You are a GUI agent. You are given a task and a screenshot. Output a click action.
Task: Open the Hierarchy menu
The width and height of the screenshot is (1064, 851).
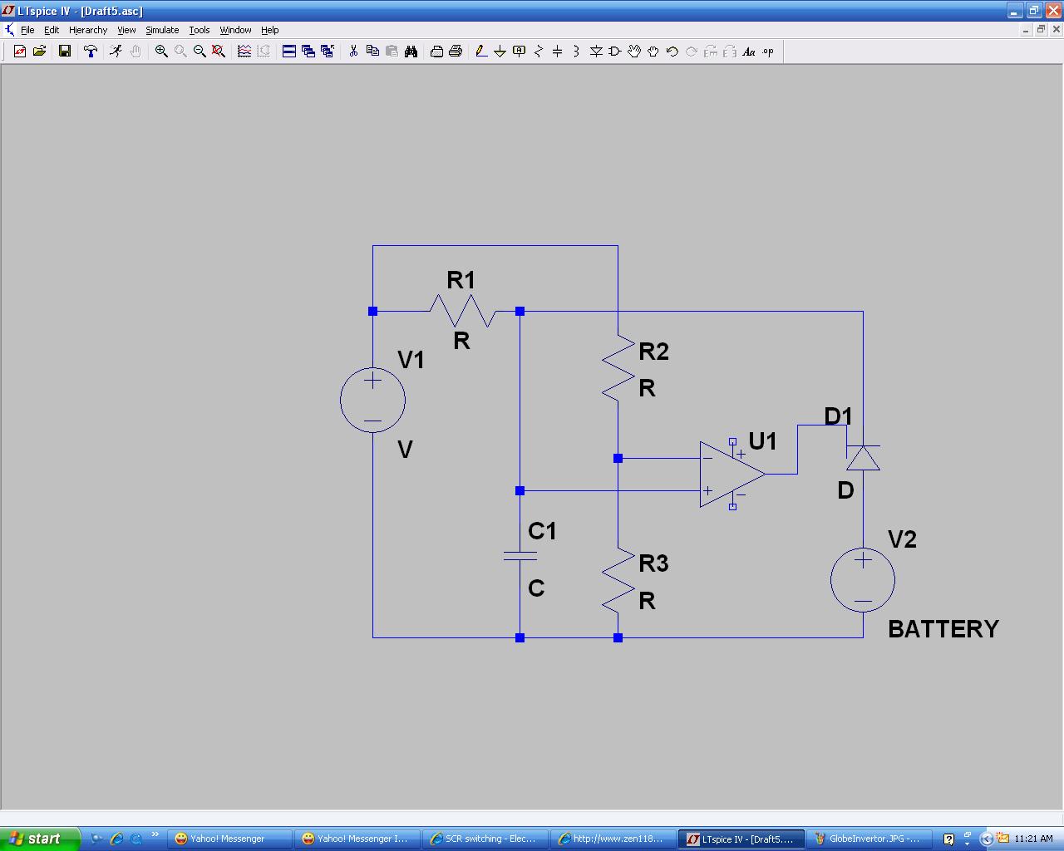(88, 30)
